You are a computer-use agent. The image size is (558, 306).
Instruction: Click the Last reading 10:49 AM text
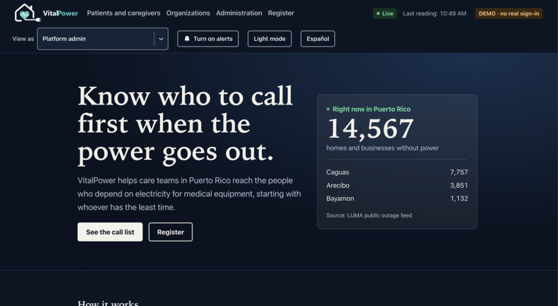tap(434, 14)
